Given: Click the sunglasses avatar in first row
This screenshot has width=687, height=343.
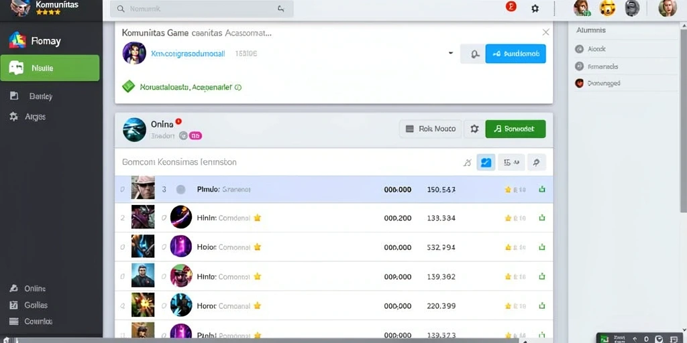Looking at the screenshot, I should click(x=143, y=188).
